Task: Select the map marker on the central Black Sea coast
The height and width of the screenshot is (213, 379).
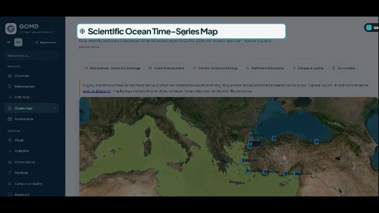Action: tap(274, 138)
